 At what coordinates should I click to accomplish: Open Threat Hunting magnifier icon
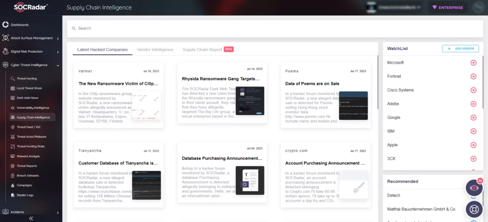(x=13, y=78)
